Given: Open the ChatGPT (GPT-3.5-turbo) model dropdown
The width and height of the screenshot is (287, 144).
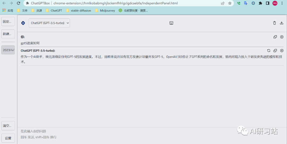Looking at the screenshot, I should pyautogui.click(x=49, y=23).
